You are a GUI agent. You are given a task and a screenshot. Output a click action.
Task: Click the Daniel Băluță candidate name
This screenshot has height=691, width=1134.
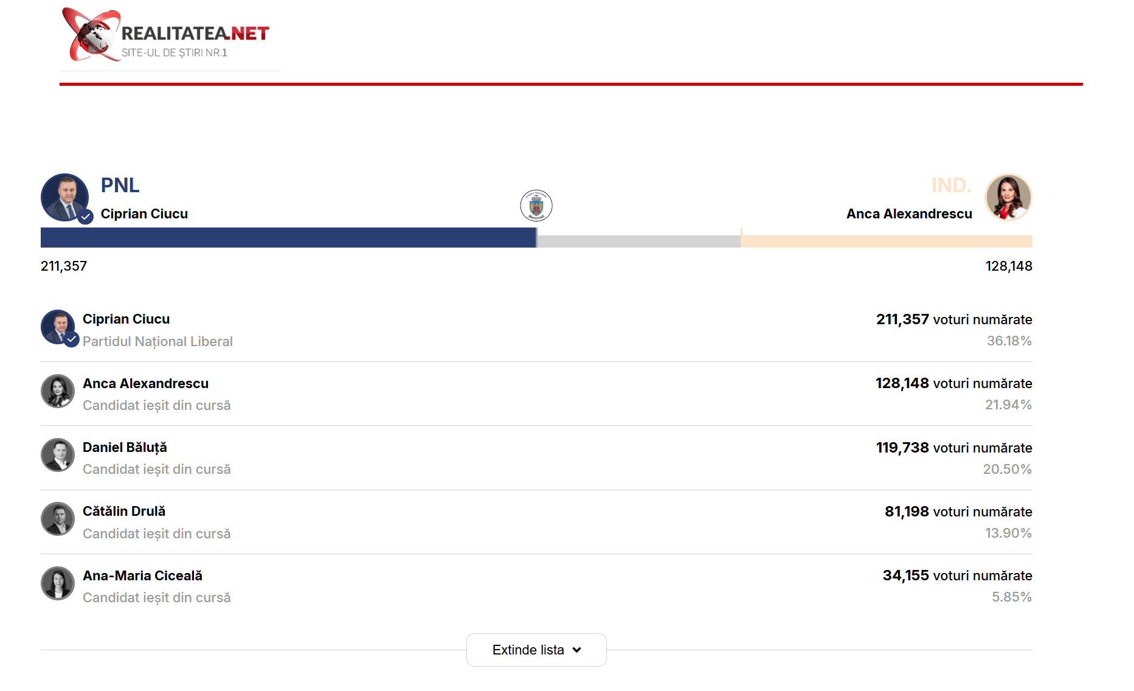[x=125, y=448]
